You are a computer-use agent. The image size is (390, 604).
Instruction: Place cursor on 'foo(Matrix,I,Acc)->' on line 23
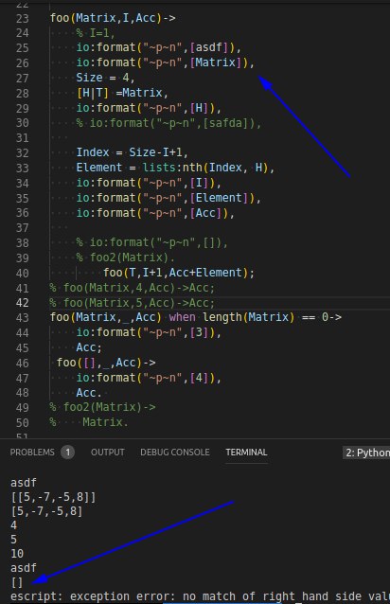pyautogui.click(x=113, y=18)
